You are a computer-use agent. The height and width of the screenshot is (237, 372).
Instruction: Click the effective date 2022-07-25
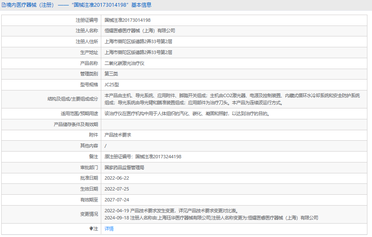point(117,189)
